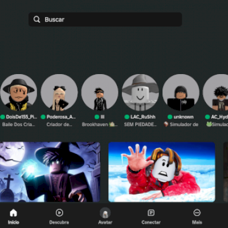Click Baile Dos Cria... game status

point(19,124)
